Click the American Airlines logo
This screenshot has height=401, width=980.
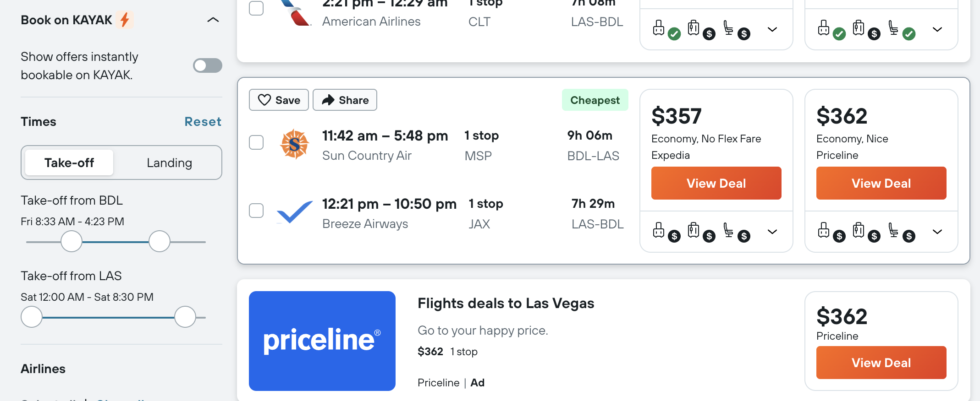[x=296, y=13]
